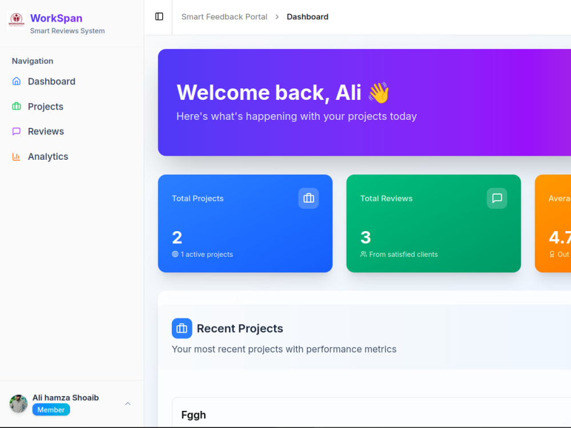
Task: Click the number 2 on Total Projects
Action: point(177,237)
